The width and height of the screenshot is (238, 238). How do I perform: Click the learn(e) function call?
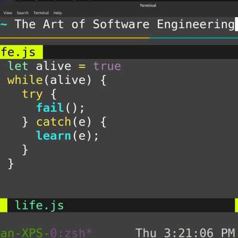(x=67, y=136)
